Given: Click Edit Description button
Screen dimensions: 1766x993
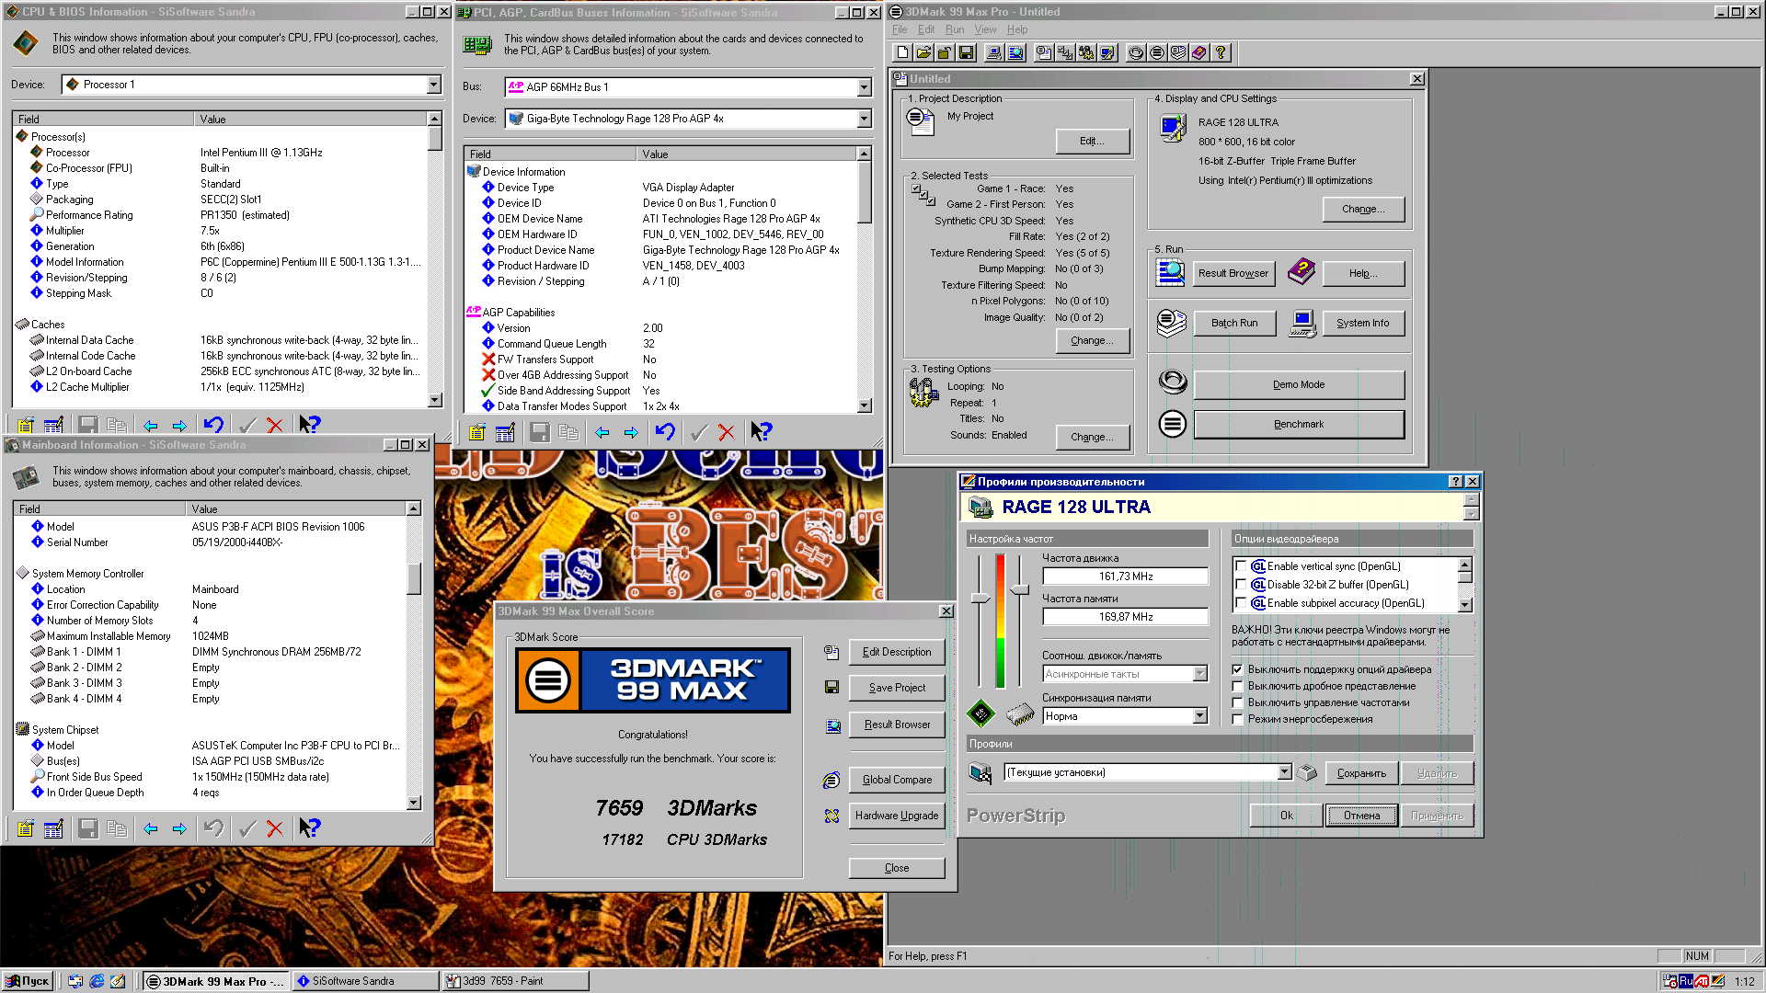Looking at the screenshot, I should point(897,652).
